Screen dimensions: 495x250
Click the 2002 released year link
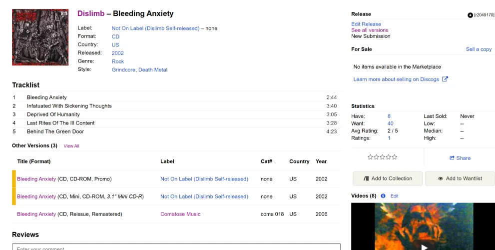click(x=118, y=53)
